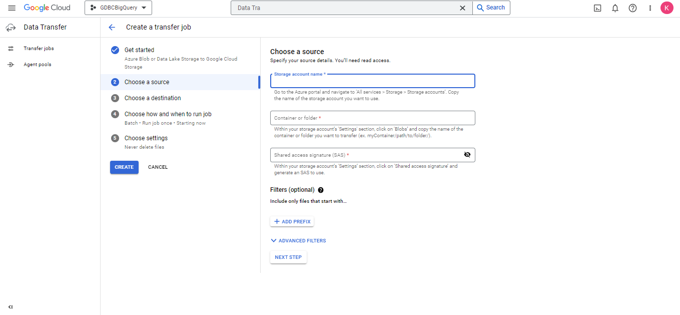Click the Filters help tooltip icon
The image size is (680, 315).
pyautogui.click(x=321, y=190)
